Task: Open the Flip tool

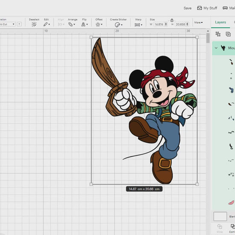Action: (x=83, y=24)
